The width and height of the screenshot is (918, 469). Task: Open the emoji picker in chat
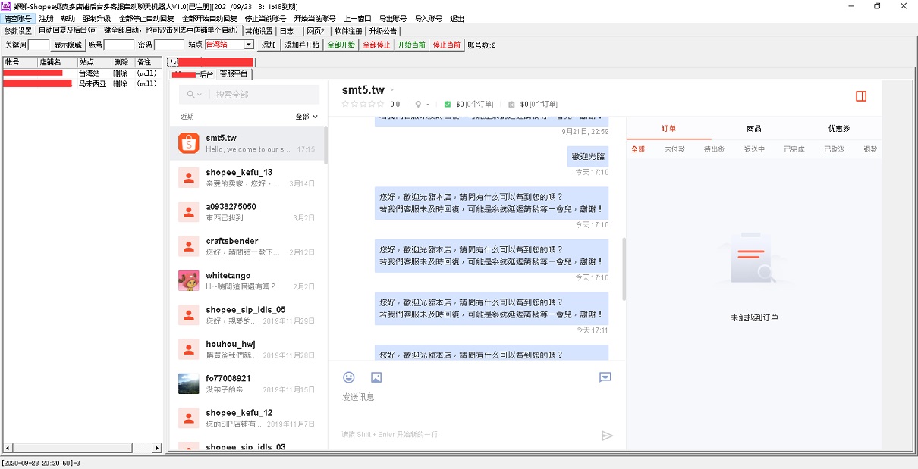[x=349, y=377]
